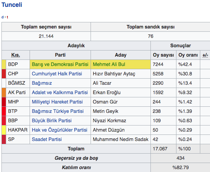Click the 't' template edit link
Image resolution: width=210 pixels, height=172 pixels.
7,17
